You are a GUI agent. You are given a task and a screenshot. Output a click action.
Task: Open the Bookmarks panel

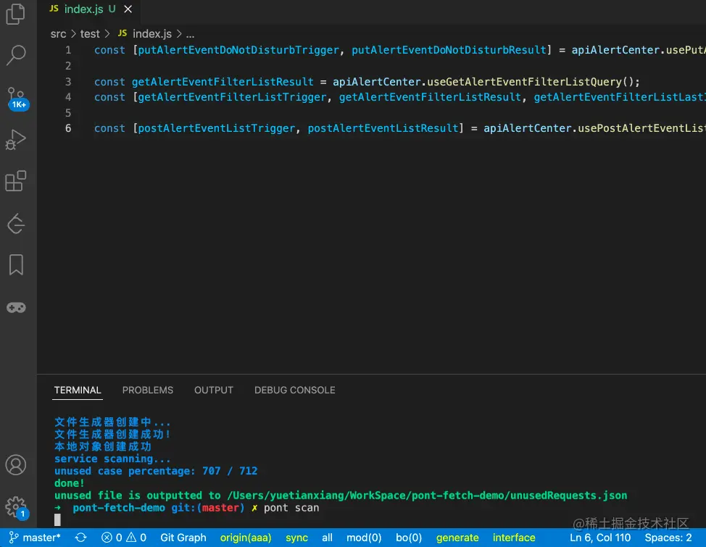(16, 264)
